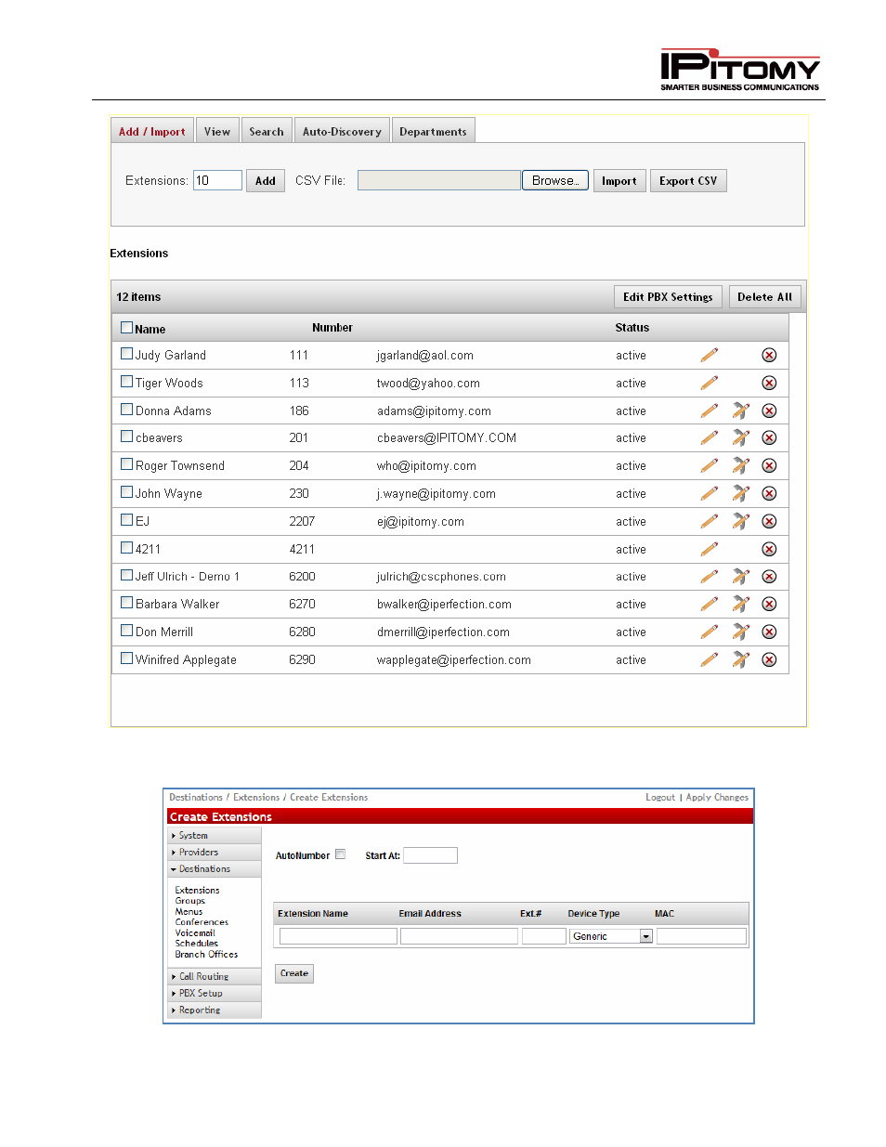This screenshot has width=886, height=1147.
Task: Click the Logout link
Action: [x=660, y=798]
